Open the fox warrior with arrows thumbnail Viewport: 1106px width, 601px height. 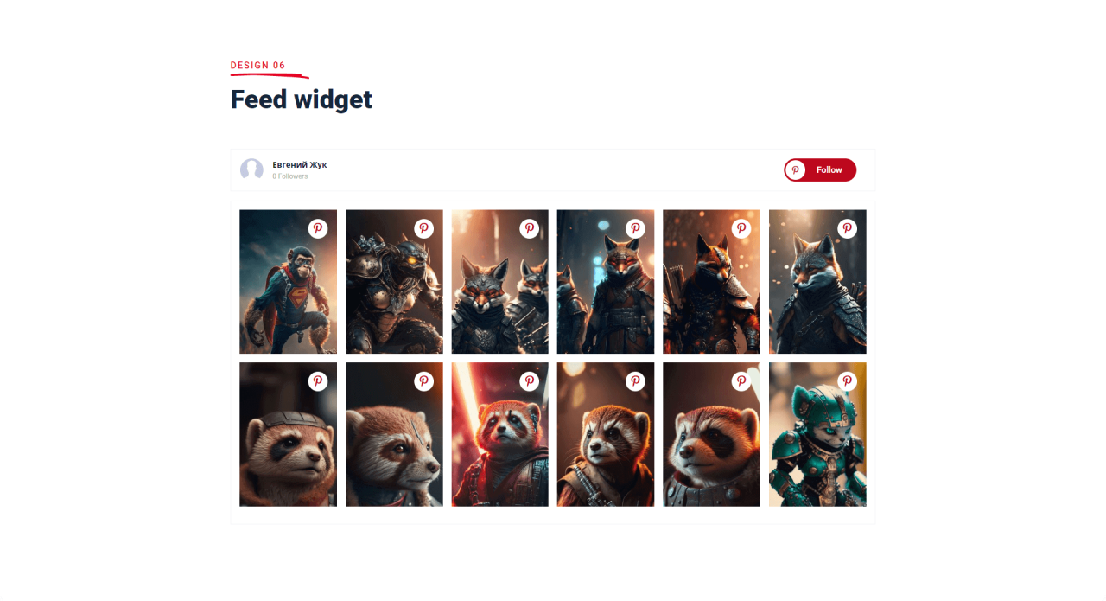pos(711,282)
